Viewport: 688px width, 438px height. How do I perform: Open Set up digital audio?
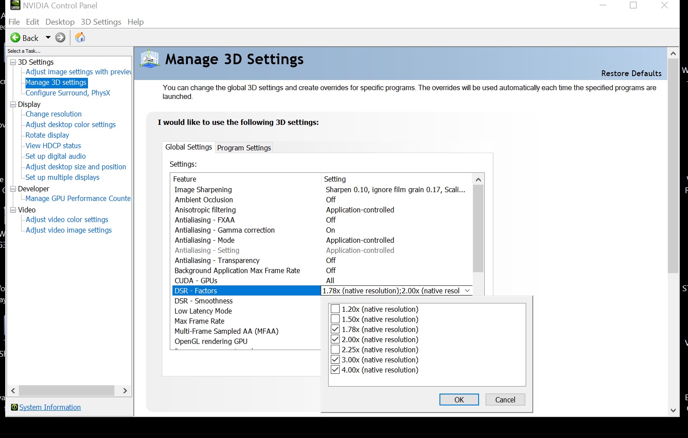[x=55, y=156]
